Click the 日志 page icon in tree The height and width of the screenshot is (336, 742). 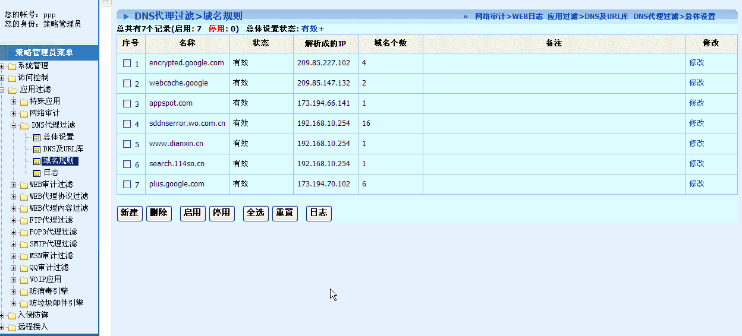[x=36, y=173]
